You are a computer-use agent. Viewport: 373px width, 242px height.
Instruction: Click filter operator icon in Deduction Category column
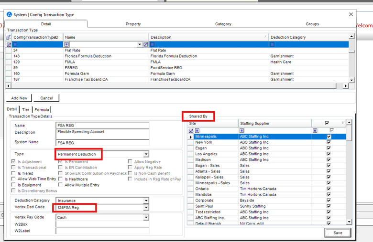273,44
